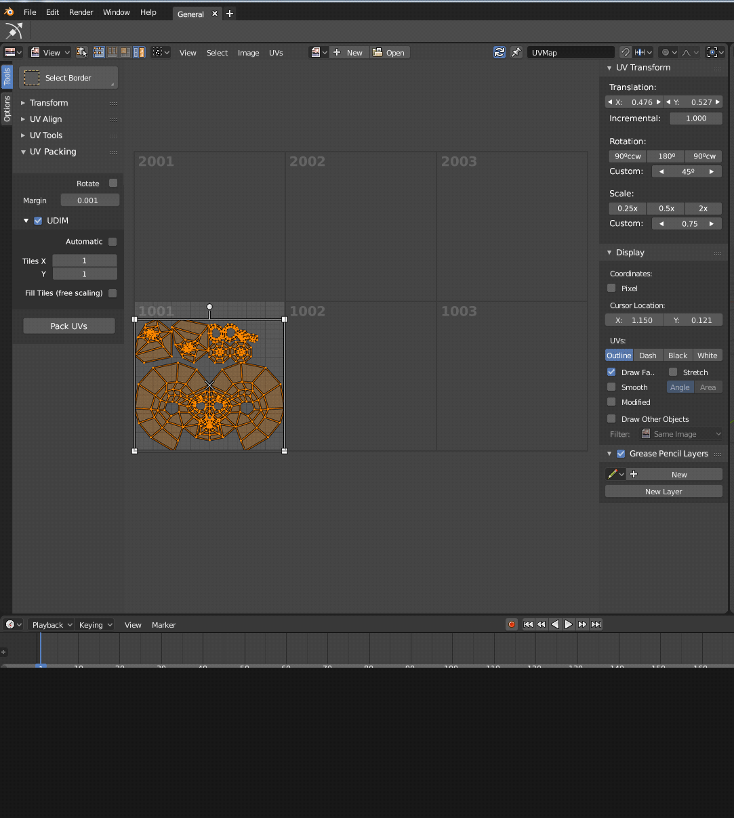734x818 pixels.
Task: Open the Select menu in UV editor
Action: (x=217, y=53)
